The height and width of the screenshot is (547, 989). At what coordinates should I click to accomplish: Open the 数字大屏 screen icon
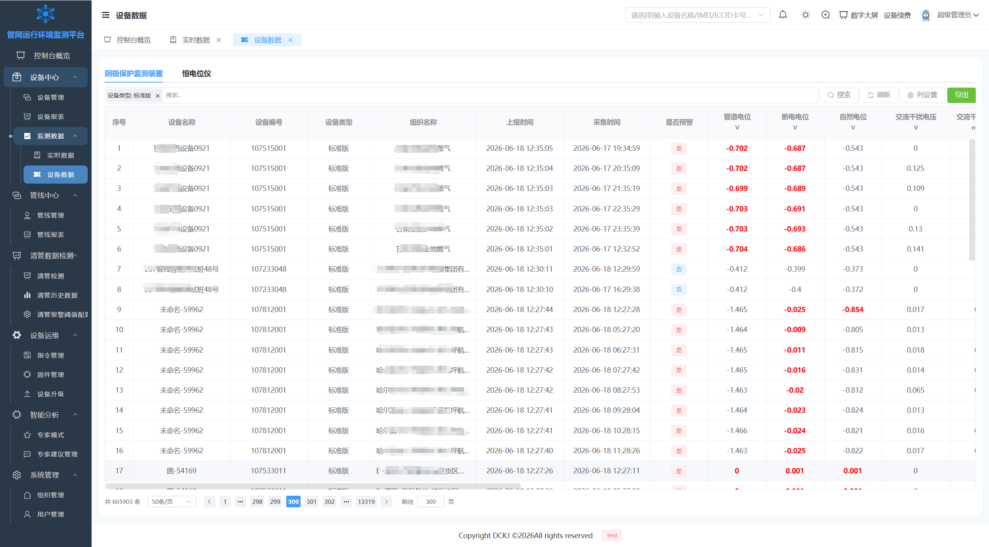tap(843, 15)
